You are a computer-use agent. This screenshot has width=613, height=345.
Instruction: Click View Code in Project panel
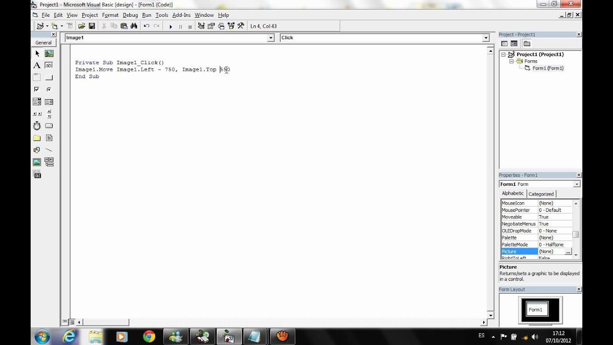click(504, 44)
